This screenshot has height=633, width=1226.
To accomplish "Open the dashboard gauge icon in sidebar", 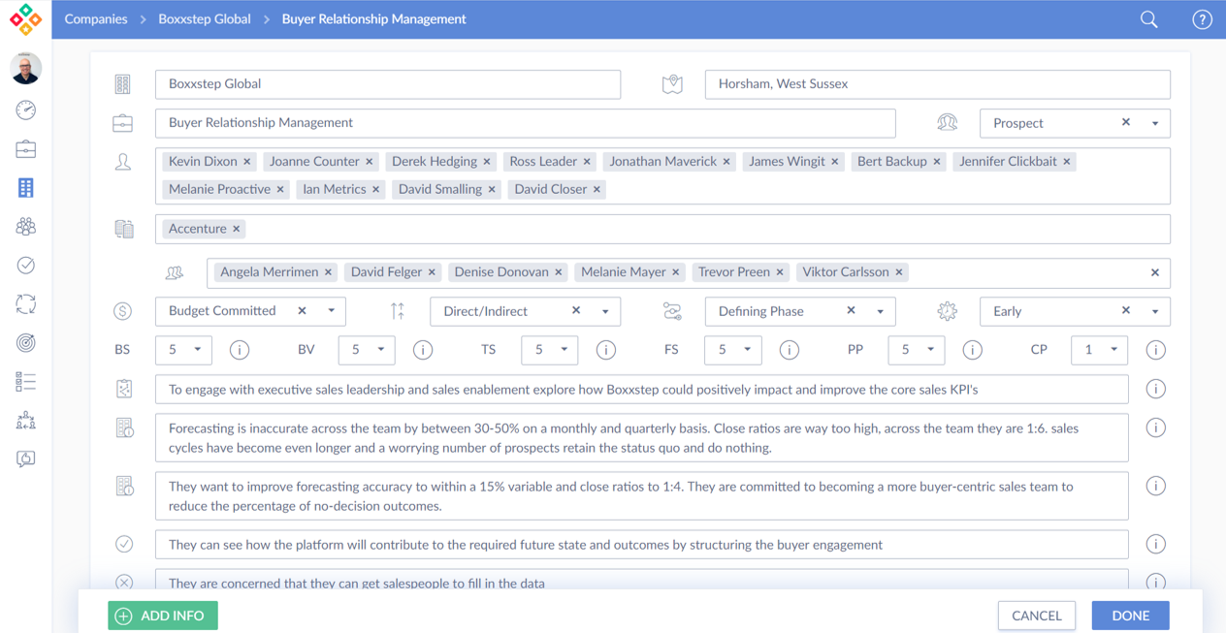I will coord(26,111).
